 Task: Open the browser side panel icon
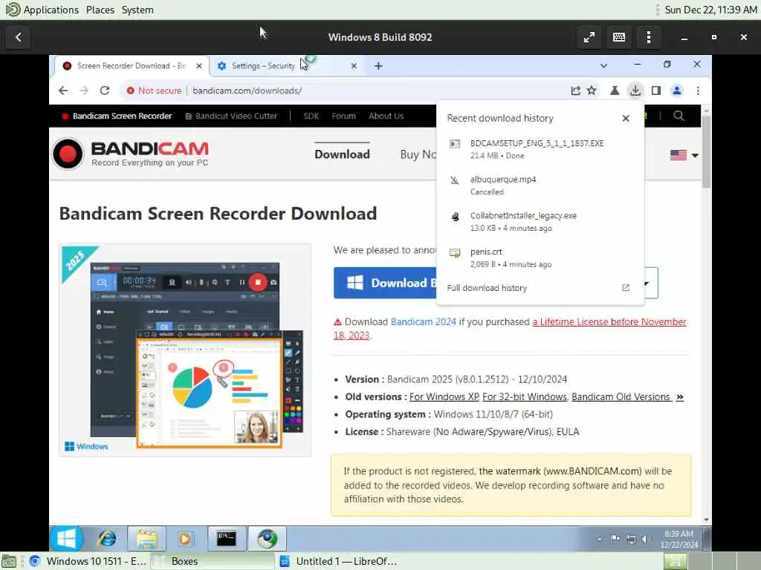656,91
